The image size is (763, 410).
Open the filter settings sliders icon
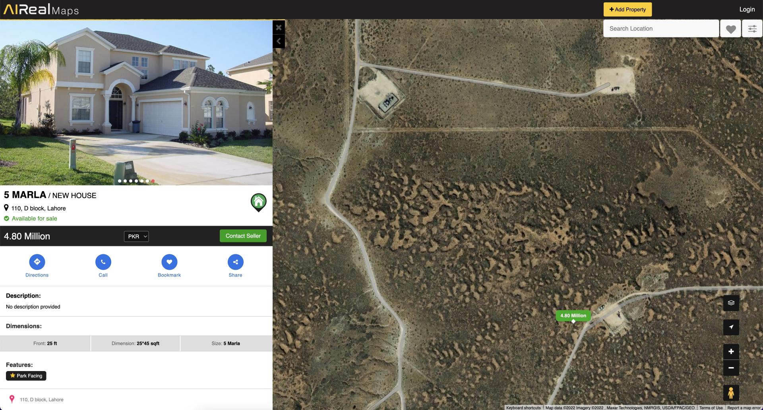click(752, 29)
